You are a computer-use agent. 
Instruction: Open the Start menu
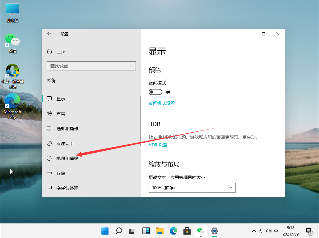pos(105,231)
